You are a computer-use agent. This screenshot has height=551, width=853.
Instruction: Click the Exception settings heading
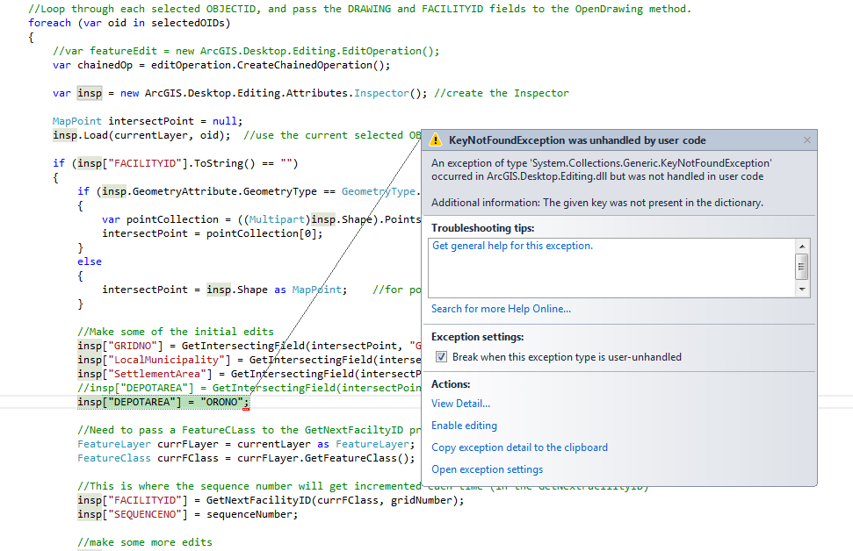click(478, 337)
